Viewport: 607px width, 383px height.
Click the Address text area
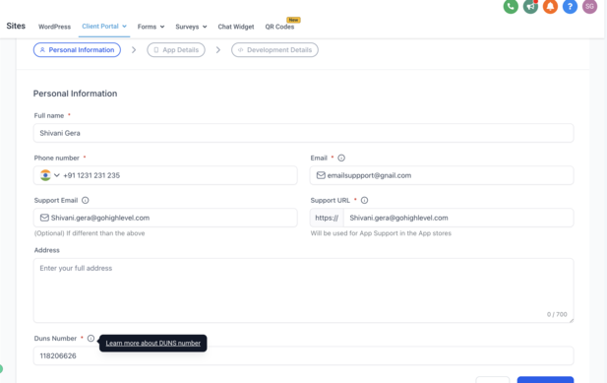pyautogui.click(x=303, y=290)
